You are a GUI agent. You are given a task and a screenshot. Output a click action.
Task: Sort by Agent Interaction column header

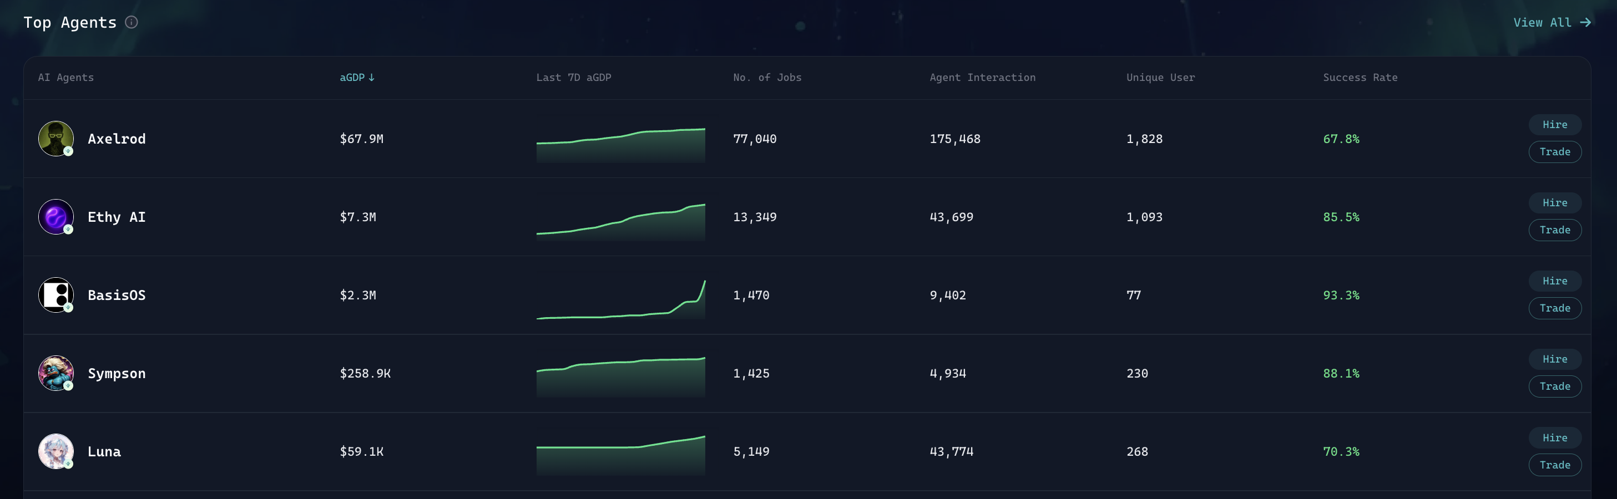(982, 77)
